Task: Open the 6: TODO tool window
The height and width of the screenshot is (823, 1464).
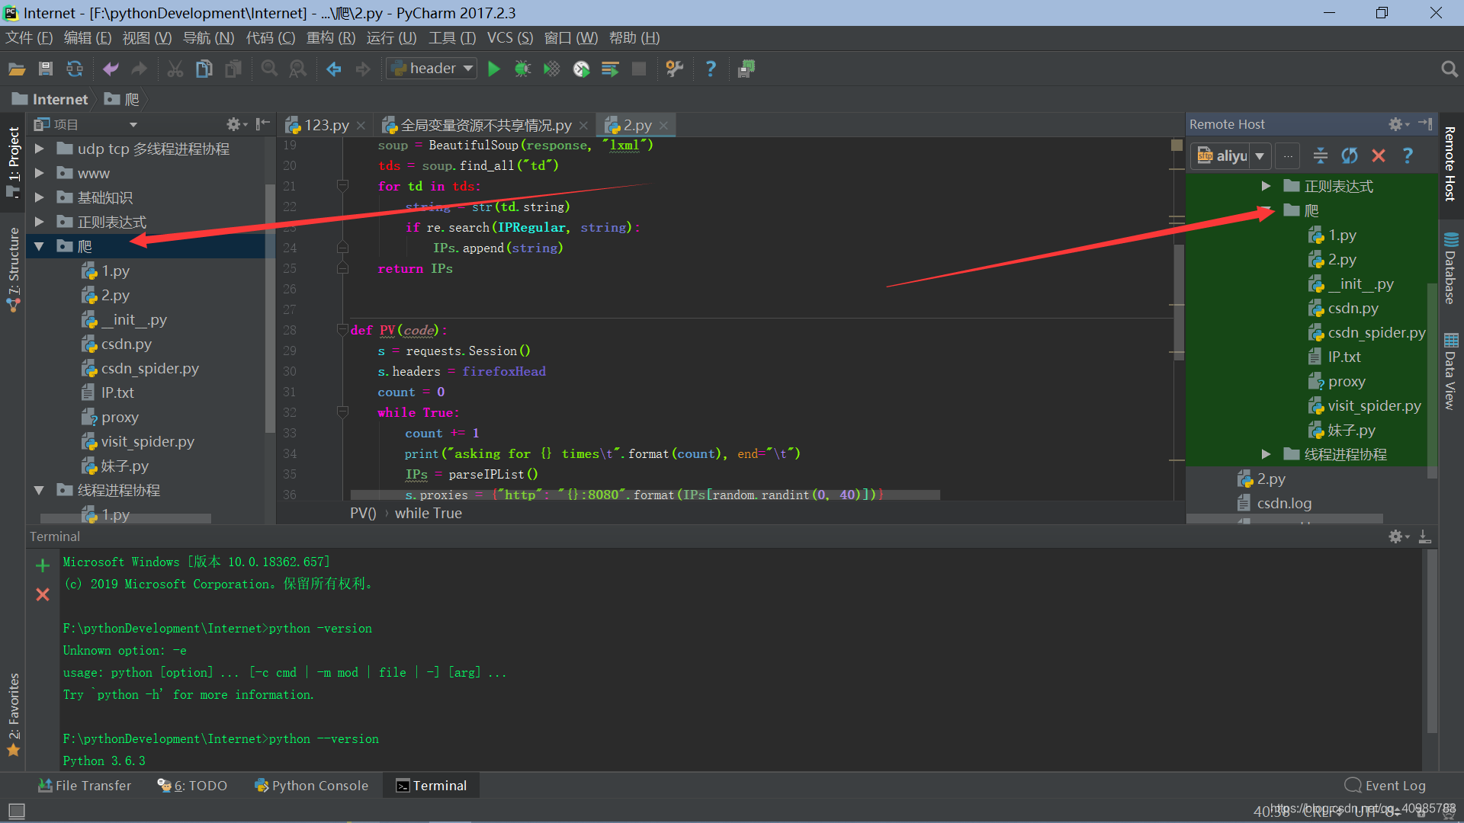Action: (192, 786)
